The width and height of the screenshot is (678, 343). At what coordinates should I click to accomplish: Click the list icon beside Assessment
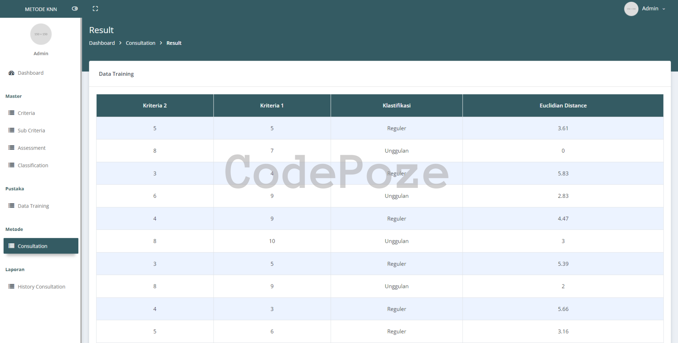[11, 148]
